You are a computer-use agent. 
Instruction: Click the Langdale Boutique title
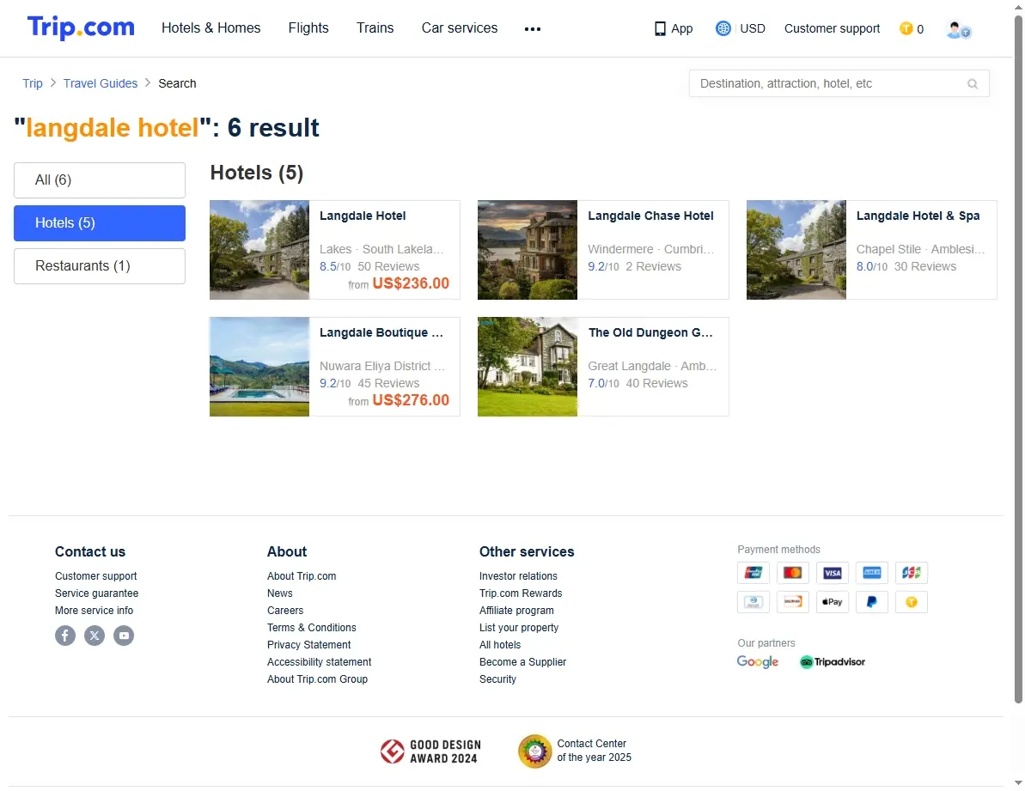(x=381, y=333)
